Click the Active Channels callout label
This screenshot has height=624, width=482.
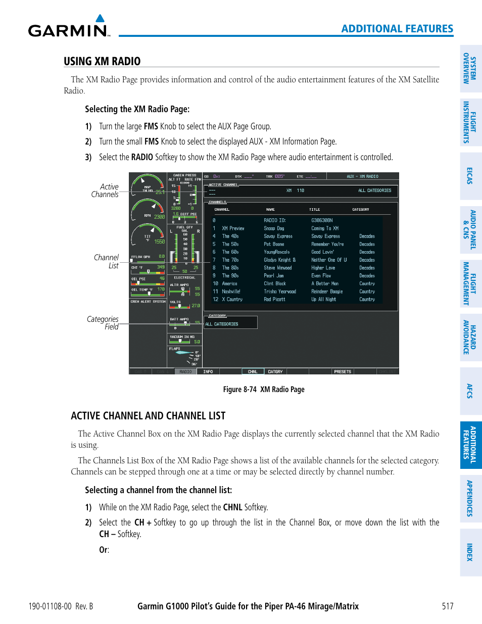point(105,190)
